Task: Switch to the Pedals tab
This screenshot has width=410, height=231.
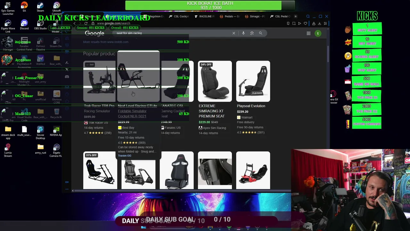Action: coord(230,16)
